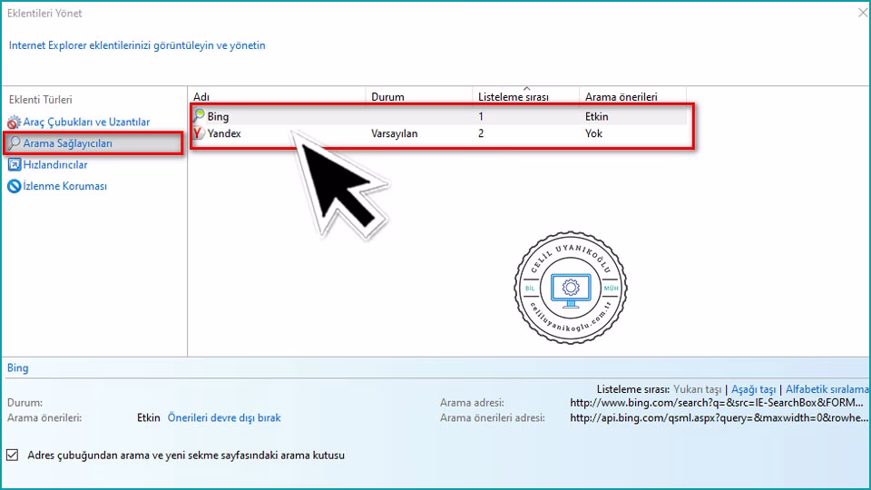871x490 pixels.
Task: Click the Arama Sağlayıcıları magnifier icon
Action: (15, 143)
